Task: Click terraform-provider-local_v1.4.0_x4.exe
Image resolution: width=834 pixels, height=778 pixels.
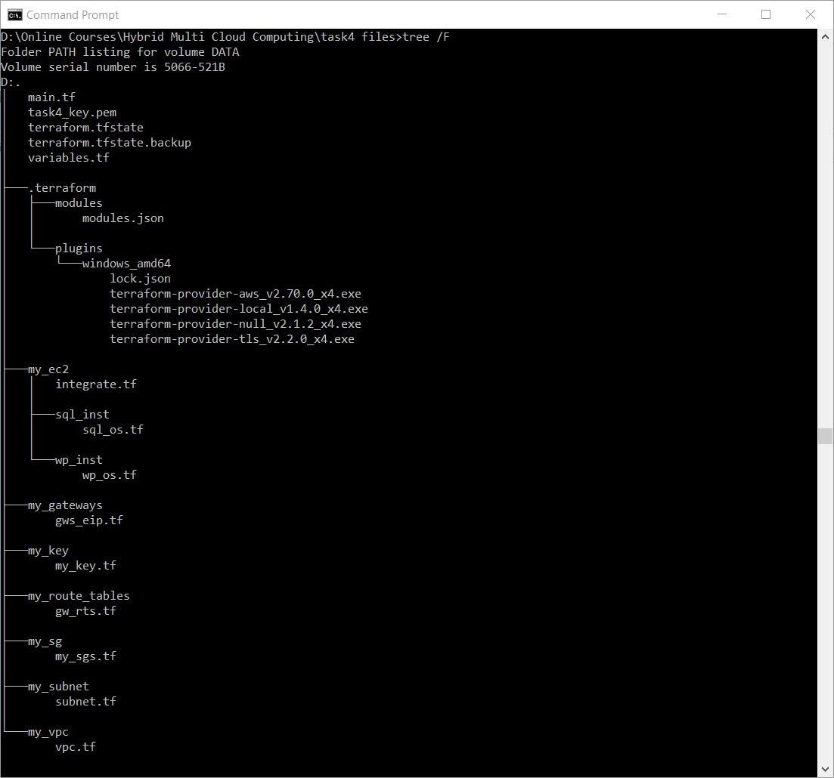Action: (239, 309)
